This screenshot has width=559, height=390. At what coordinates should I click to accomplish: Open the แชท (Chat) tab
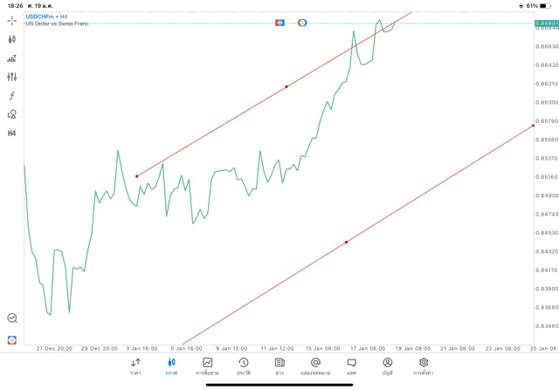351,366
